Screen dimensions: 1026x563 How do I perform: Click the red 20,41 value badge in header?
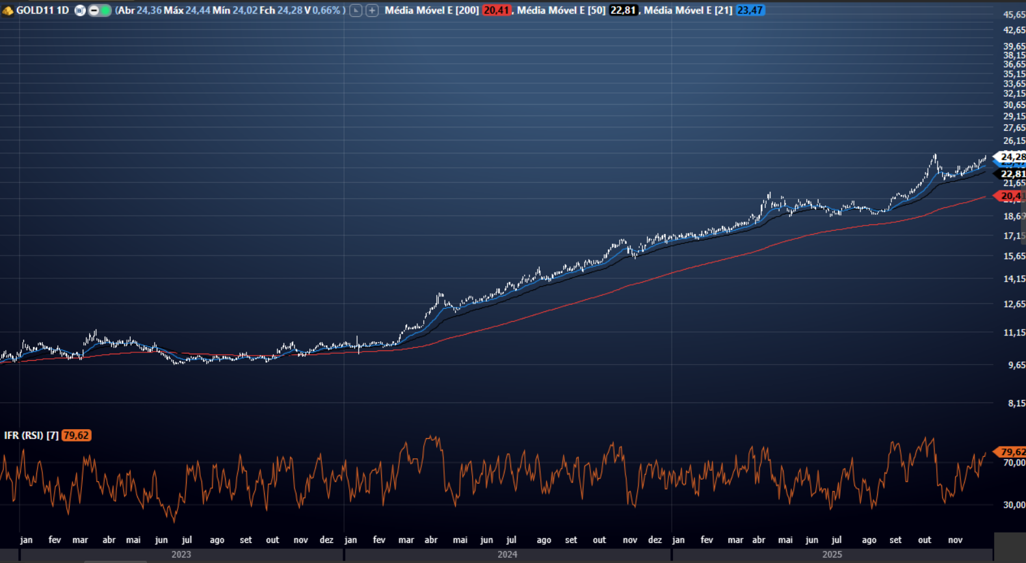click(496, 10)
